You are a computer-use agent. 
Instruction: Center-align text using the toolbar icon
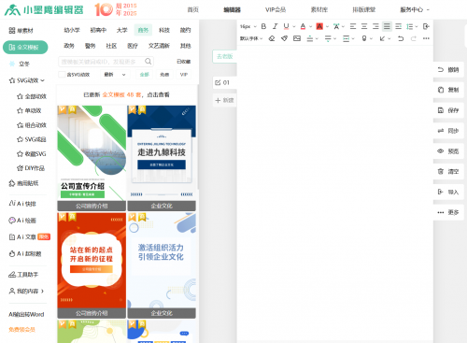coord(364,26)
